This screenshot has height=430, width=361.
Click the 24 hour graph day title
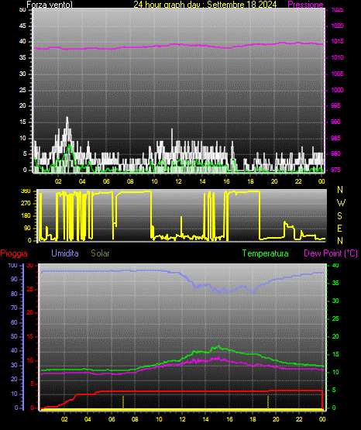pos(205,5)
